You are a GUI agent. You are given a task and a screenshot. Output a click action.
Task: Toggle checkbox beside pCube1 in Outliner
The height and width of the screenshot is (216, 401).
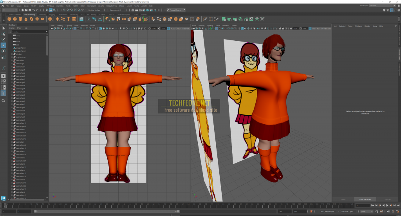pyautogui.click(x=12, y=54)
